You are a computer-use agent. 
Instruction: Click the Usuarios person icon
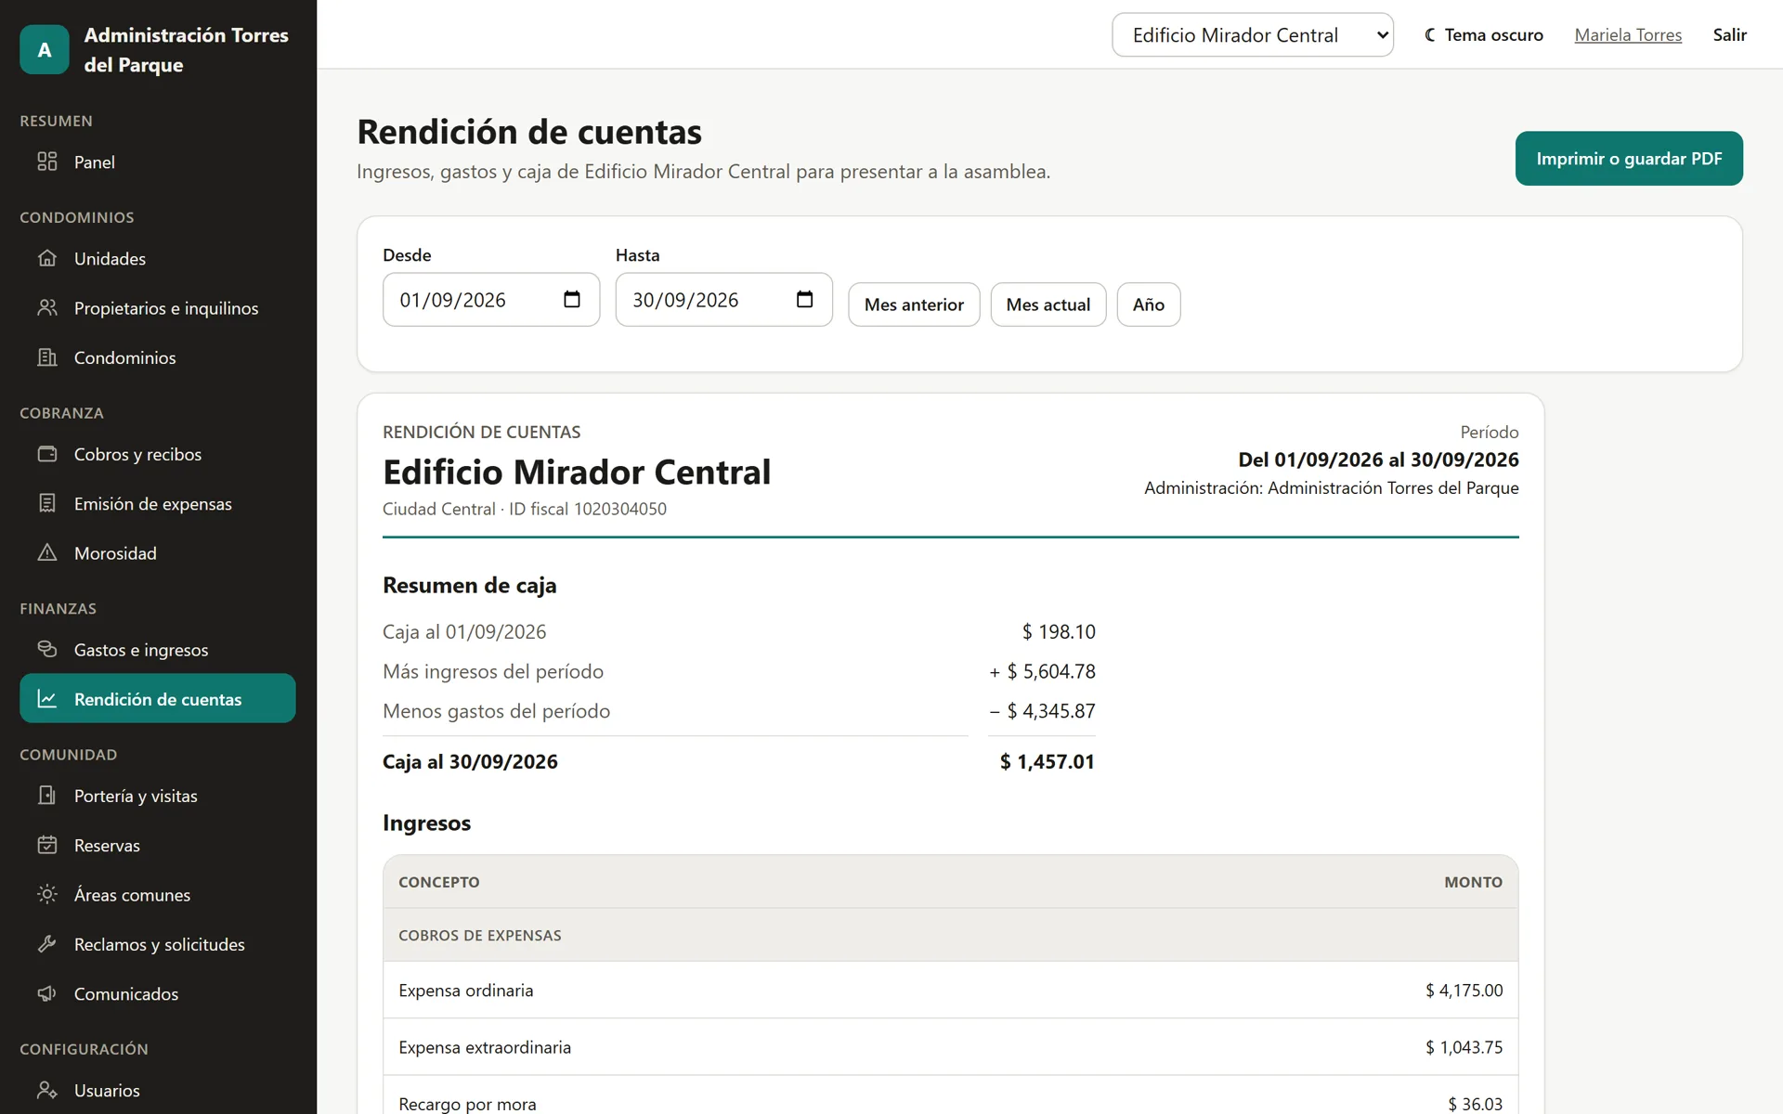[x=47, y=1090]
